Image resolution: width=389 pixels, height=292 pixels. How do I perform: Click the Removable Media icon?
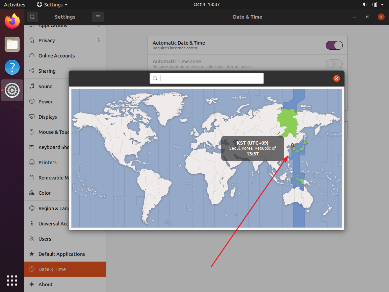click(x=31, y=177)
